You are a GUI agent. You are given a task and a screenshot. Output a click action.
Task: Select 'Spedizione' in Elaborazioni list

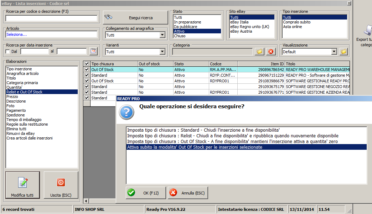15,115
